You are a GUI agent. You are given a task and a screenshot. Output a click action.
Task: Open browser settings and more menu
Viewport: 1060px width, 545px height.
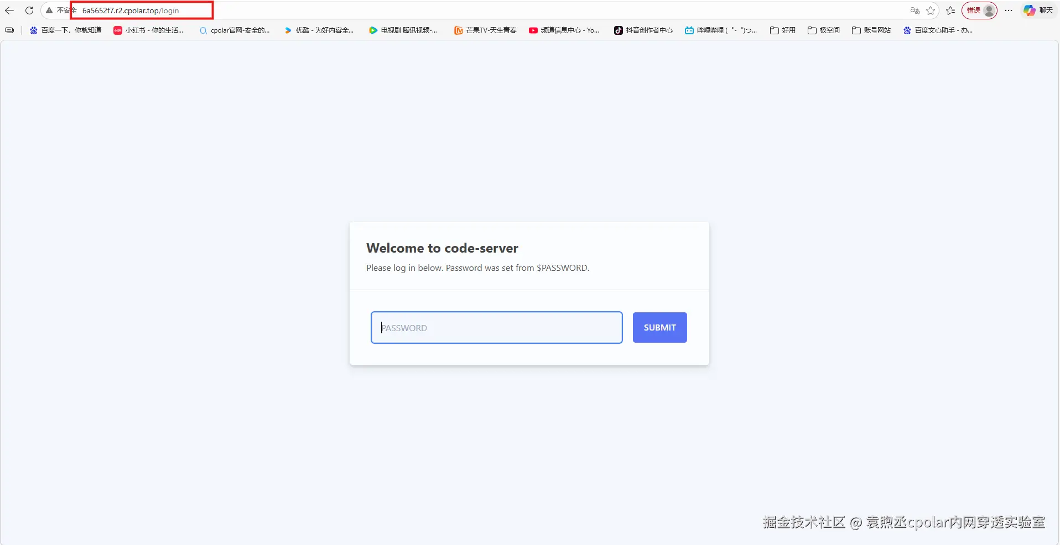(1009, 11)
